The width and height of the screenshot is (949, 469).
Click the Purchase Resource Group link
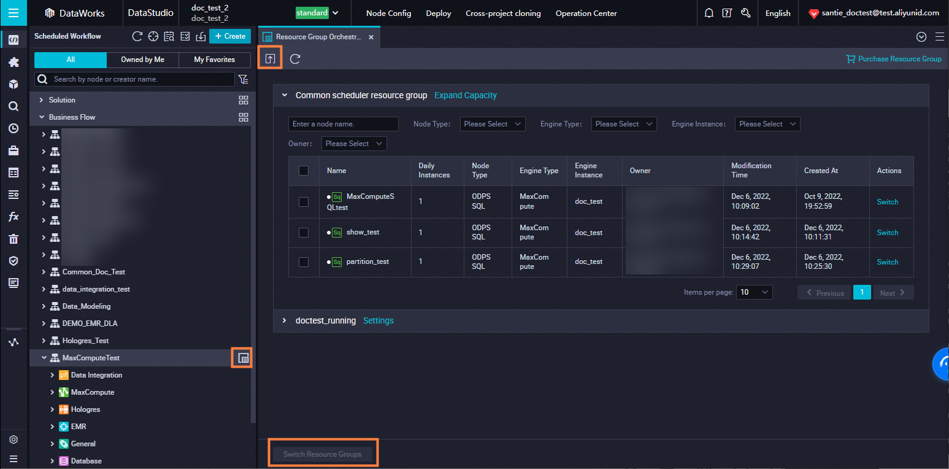click(894, 59)
